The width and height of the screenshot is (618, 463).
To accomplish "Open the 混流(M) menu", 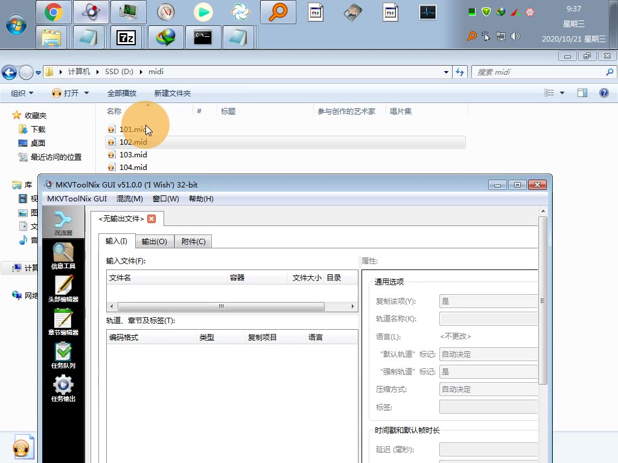I will coord(130,198).
